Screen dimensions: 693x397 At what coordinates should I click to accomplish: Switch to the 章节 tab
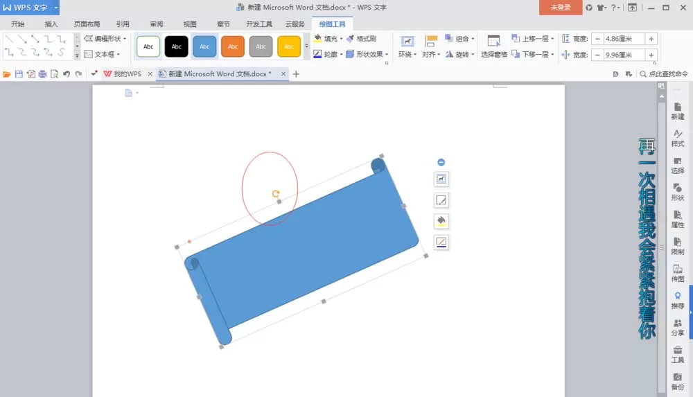[223, 24]
